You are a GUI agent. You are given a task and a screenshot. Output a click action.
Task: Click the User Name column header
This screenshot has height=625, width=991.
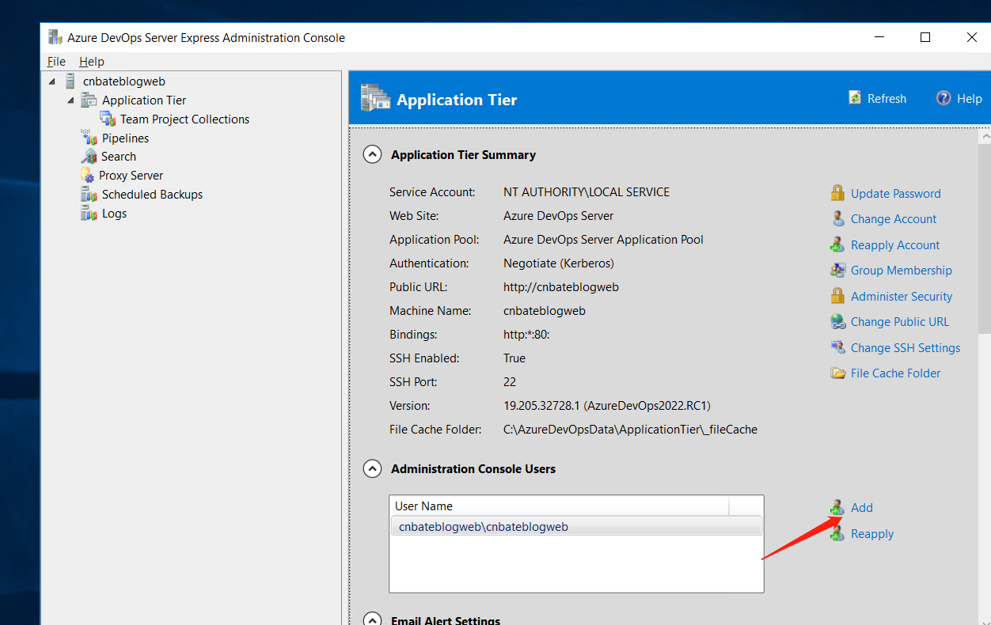[x=559, y=506]
